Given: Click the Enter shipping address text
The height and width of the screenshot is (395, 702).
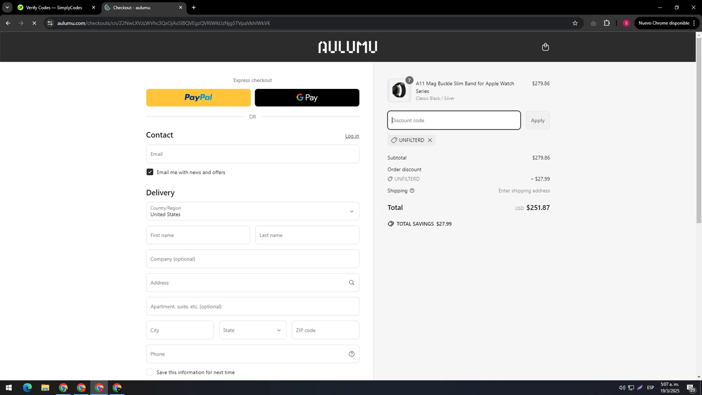Looking at the screenshot, I should tap(524, 191).
